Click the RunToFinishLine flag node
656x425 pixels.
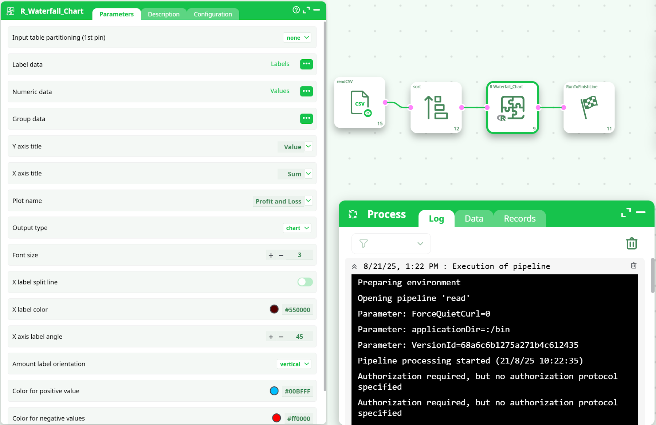589,107
